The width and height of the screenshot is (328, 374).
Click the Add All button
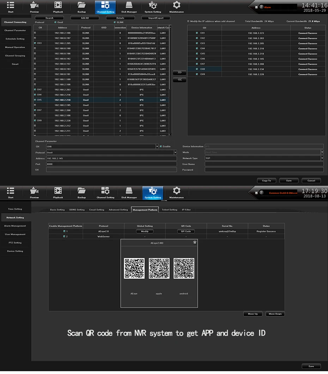[85, 18]
